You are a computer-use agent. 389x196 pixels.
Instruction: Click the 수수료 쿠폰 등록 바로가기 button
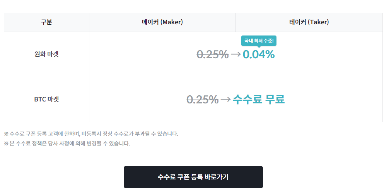click(193, 177)
